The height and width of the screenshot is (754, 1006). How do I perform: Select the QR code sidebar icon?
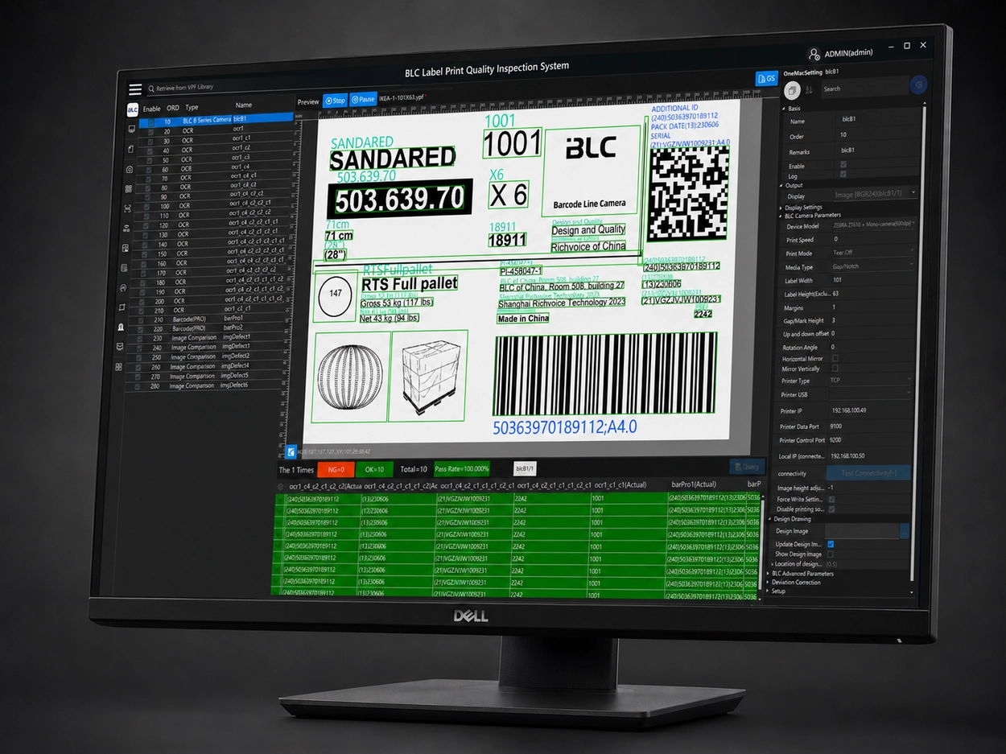[x=129, y=189]
